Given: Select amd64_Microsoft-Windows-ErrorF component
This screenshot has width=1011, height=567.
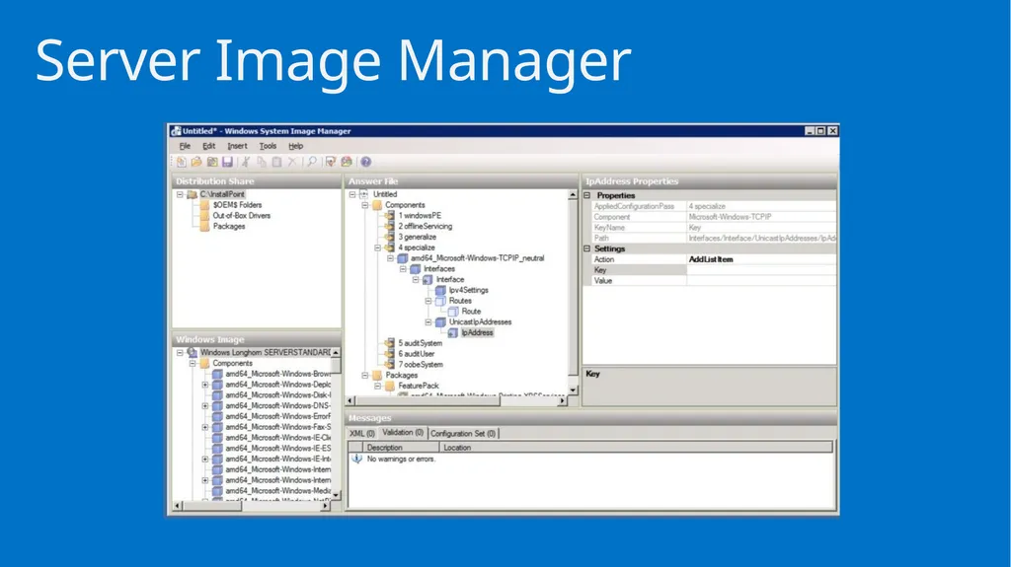Looking at the screenshot, I should coord(277,416).
